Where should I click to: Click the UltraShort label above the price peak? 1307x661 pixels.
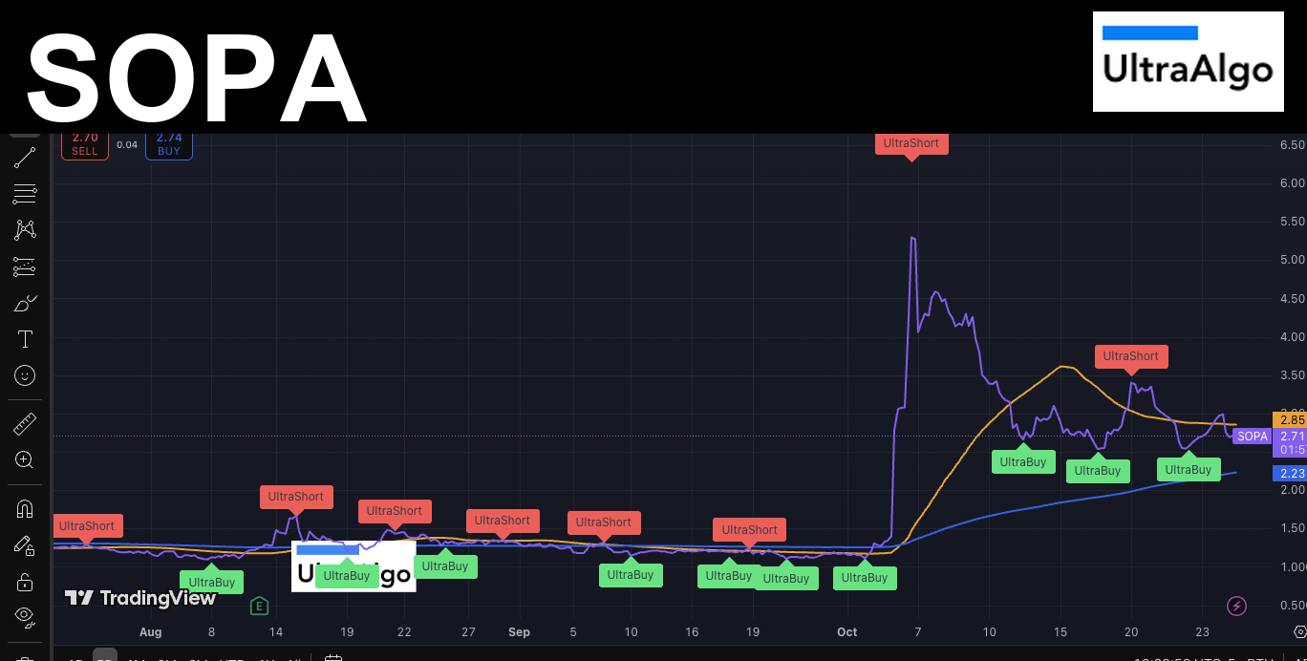click(911, 144)
